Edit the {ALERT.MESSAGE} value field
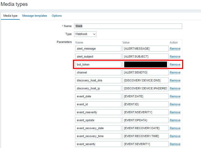 pyautogui.click(x=145, y=49)
